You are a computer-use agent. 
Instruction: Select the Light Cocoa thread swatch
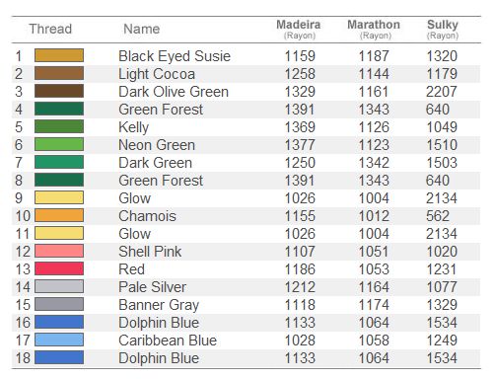click(59, 73)
